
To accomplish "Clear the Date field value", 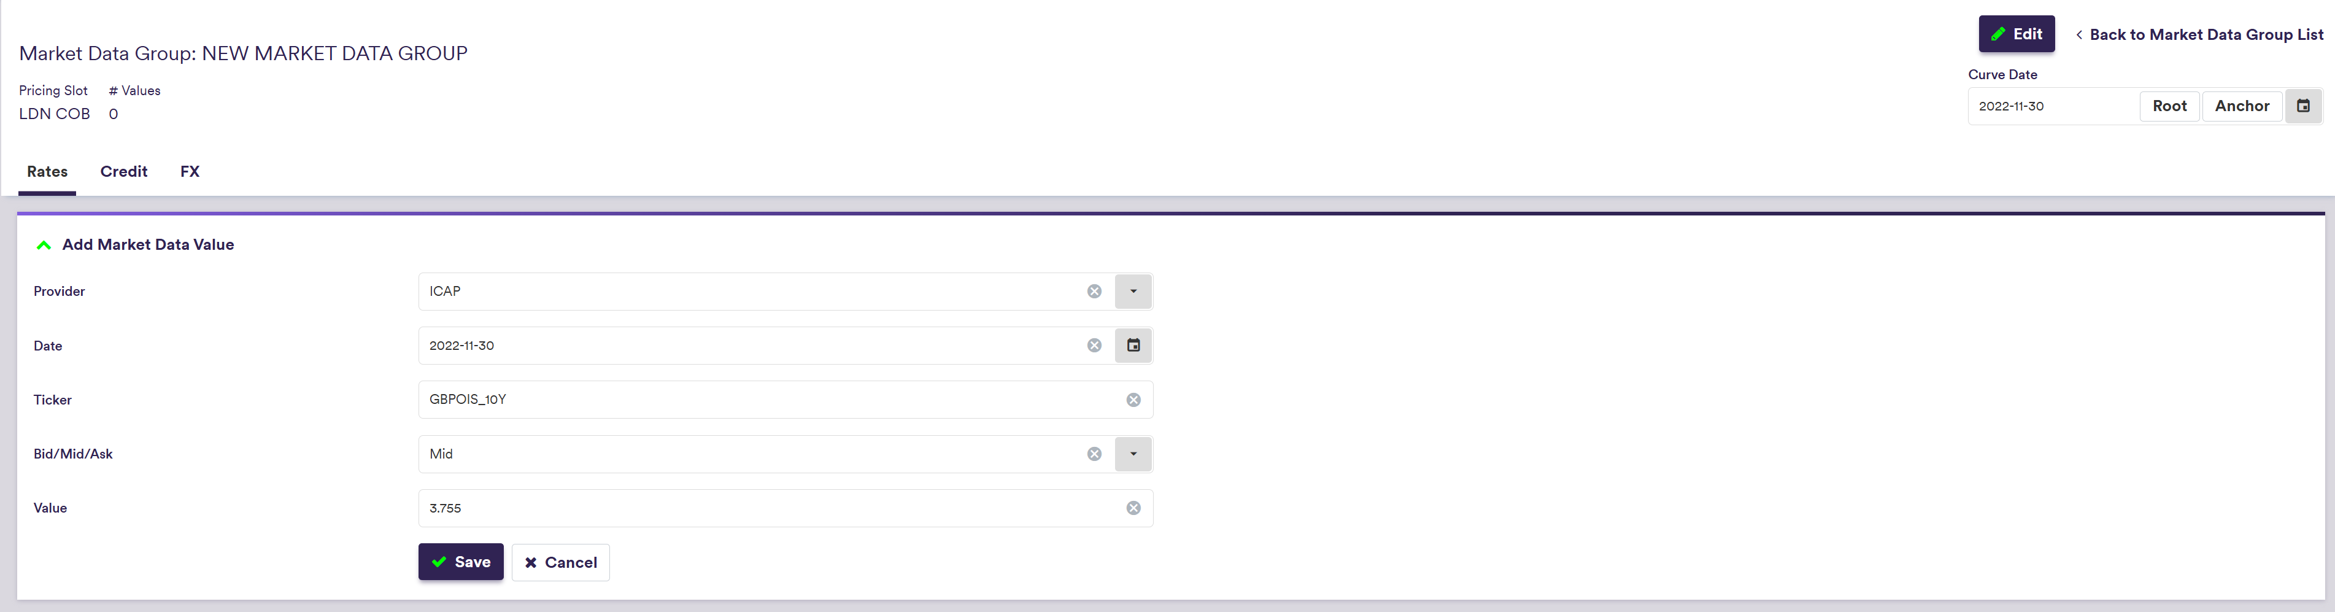I will click(x=1094, y=346).
